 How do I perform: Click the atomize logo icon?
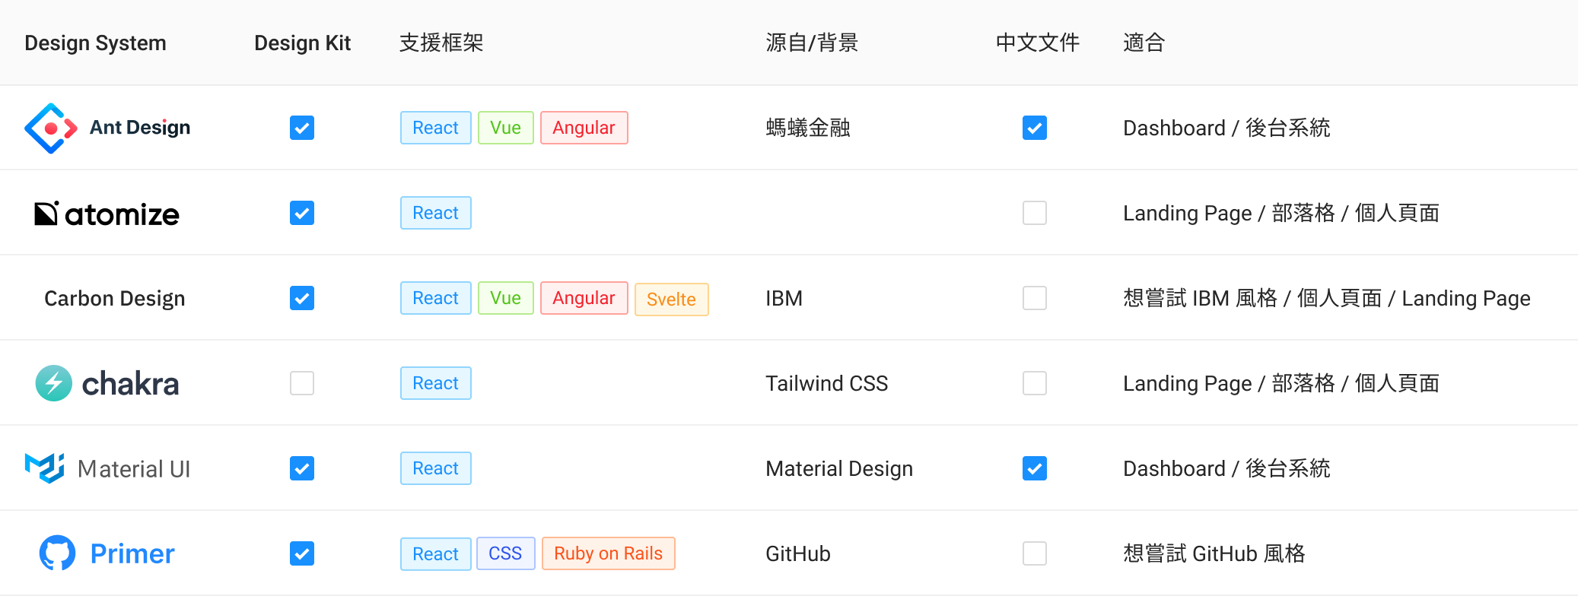(x=46, y=214)
